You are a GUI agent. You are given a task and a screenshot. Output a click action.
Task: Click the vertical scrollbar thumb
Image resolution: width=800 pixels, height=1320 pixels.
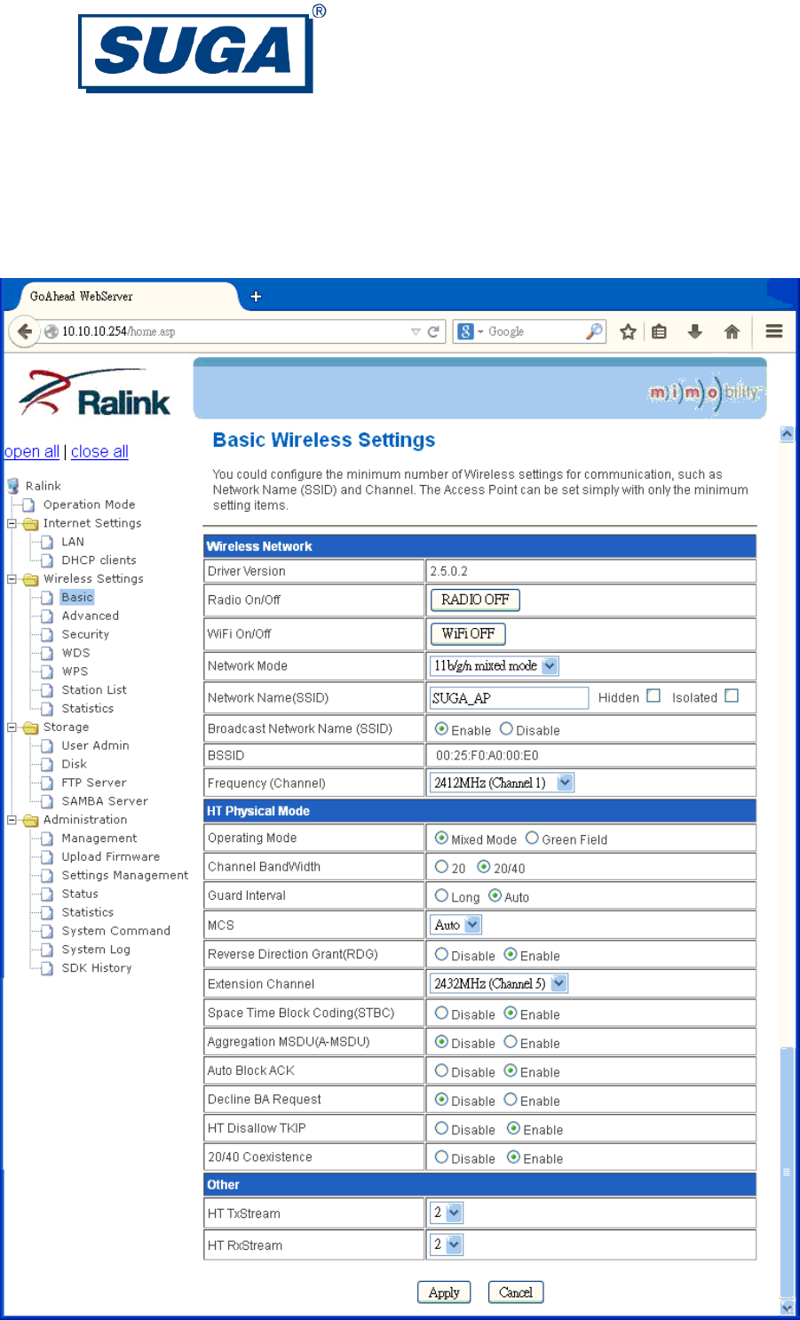(787, 1173)
